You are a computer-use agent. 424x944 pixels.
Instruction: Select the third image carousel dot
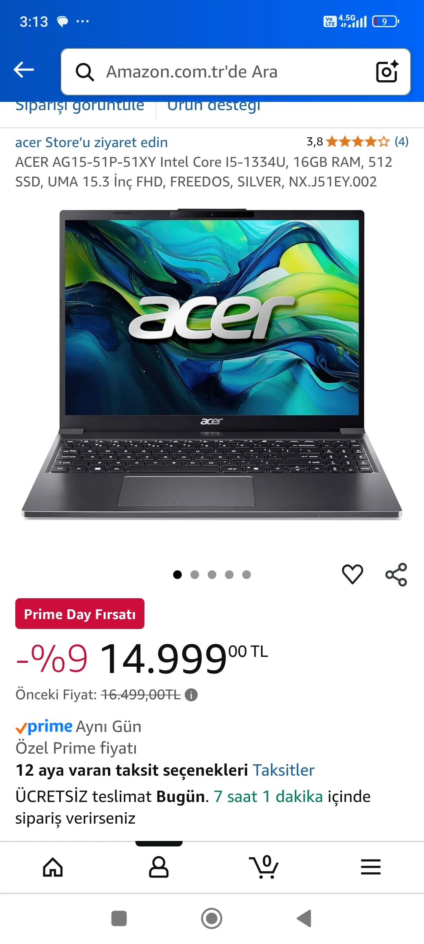coord(212,575)
